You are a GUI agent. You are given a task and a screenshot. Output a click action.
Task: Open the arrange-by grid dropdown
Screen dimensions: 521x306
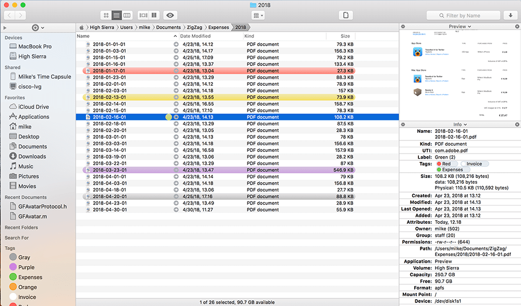pyautogui.click(x=258, y=15)
